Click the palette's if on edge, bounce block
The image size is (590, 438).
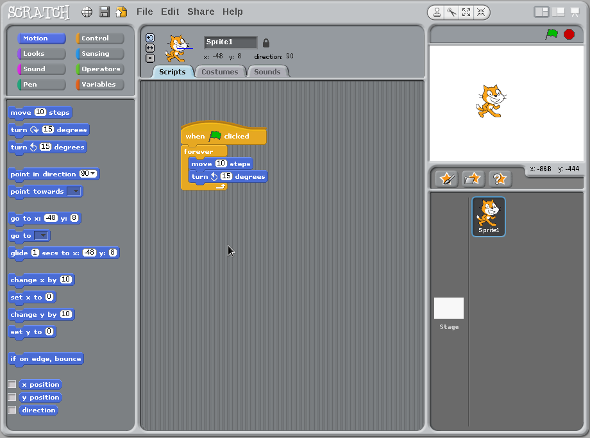[x=46, y=358]
